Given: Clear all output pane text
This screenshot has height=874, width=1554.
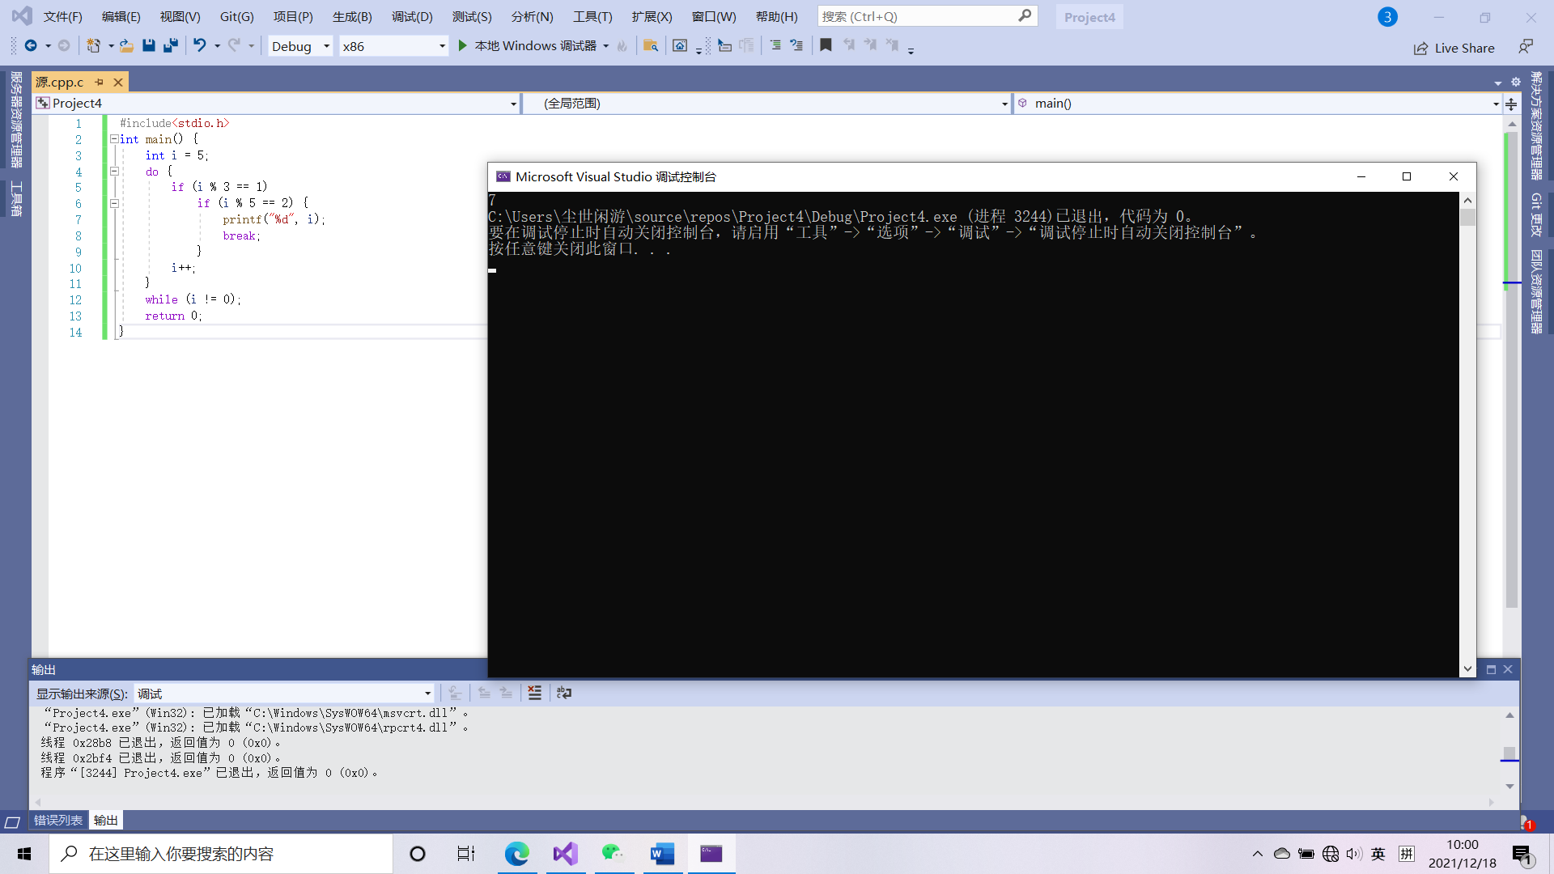Looking at the screenshot, I should 534,693.
